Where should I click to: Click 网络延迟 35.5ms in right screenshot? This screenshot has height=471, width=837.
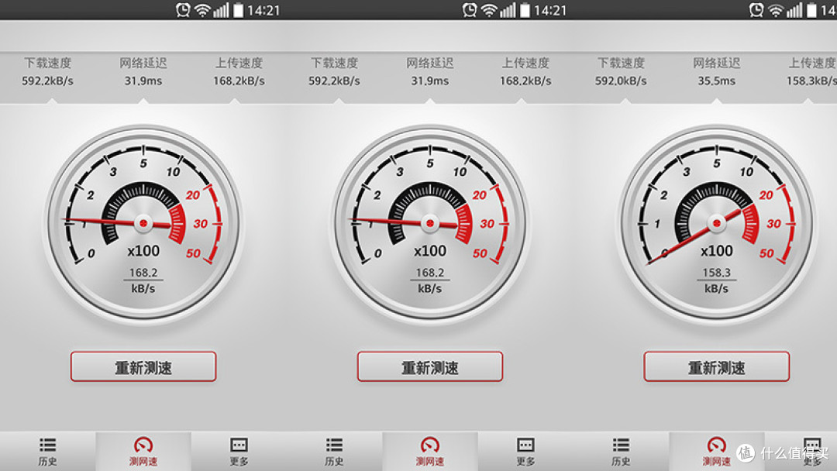[716, 72]
